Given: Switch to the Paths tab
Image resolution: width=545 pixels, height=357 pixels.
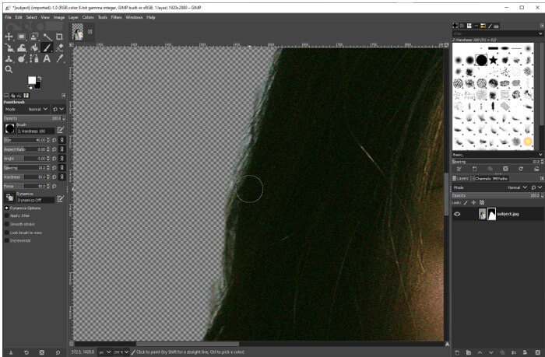Looking at the screenshot, I should pyautogui.click(x=500, y=179).
